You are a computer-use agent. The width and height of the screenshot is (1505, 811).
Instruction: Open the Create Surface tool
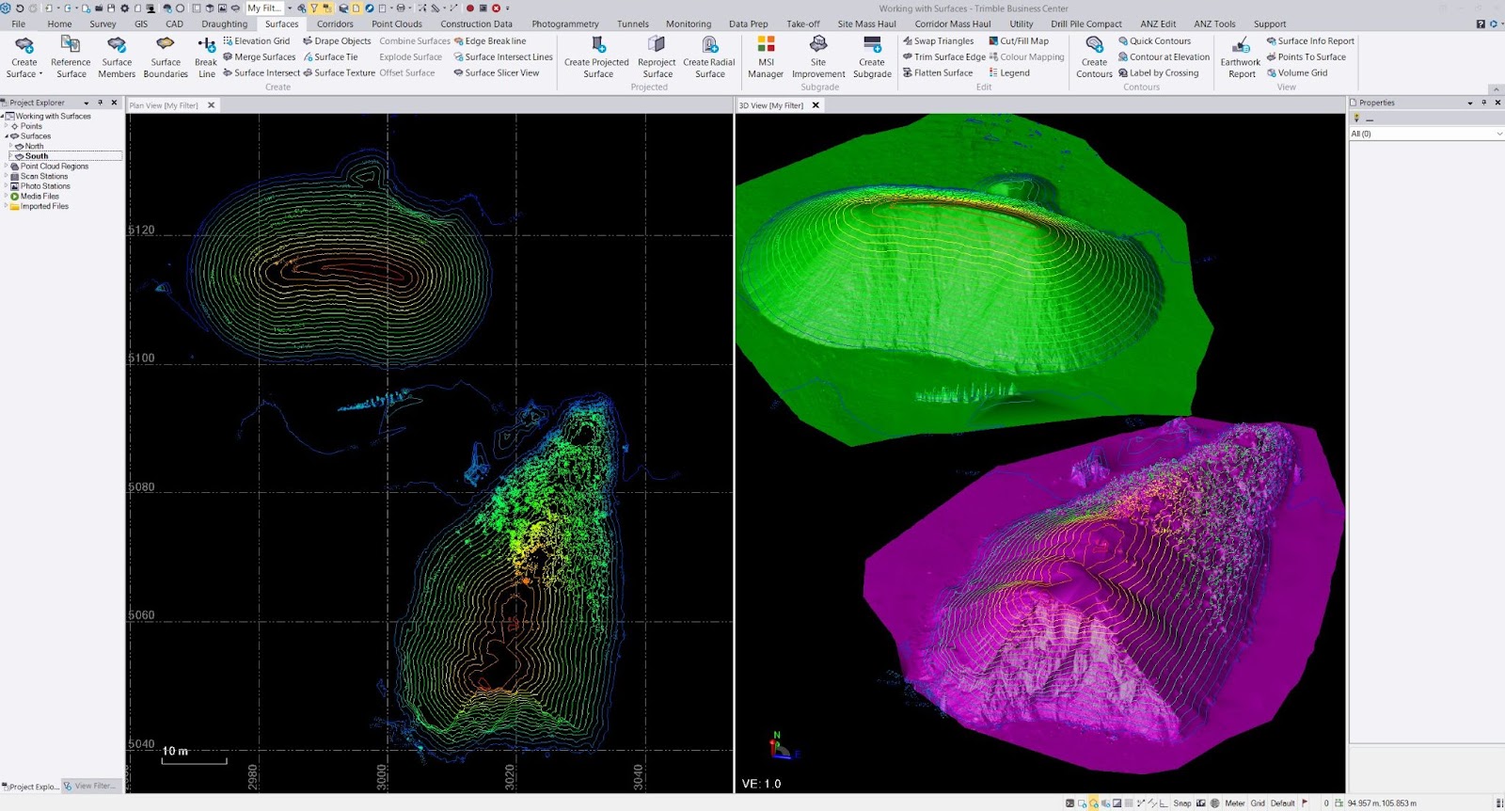[x=24, y=56]
